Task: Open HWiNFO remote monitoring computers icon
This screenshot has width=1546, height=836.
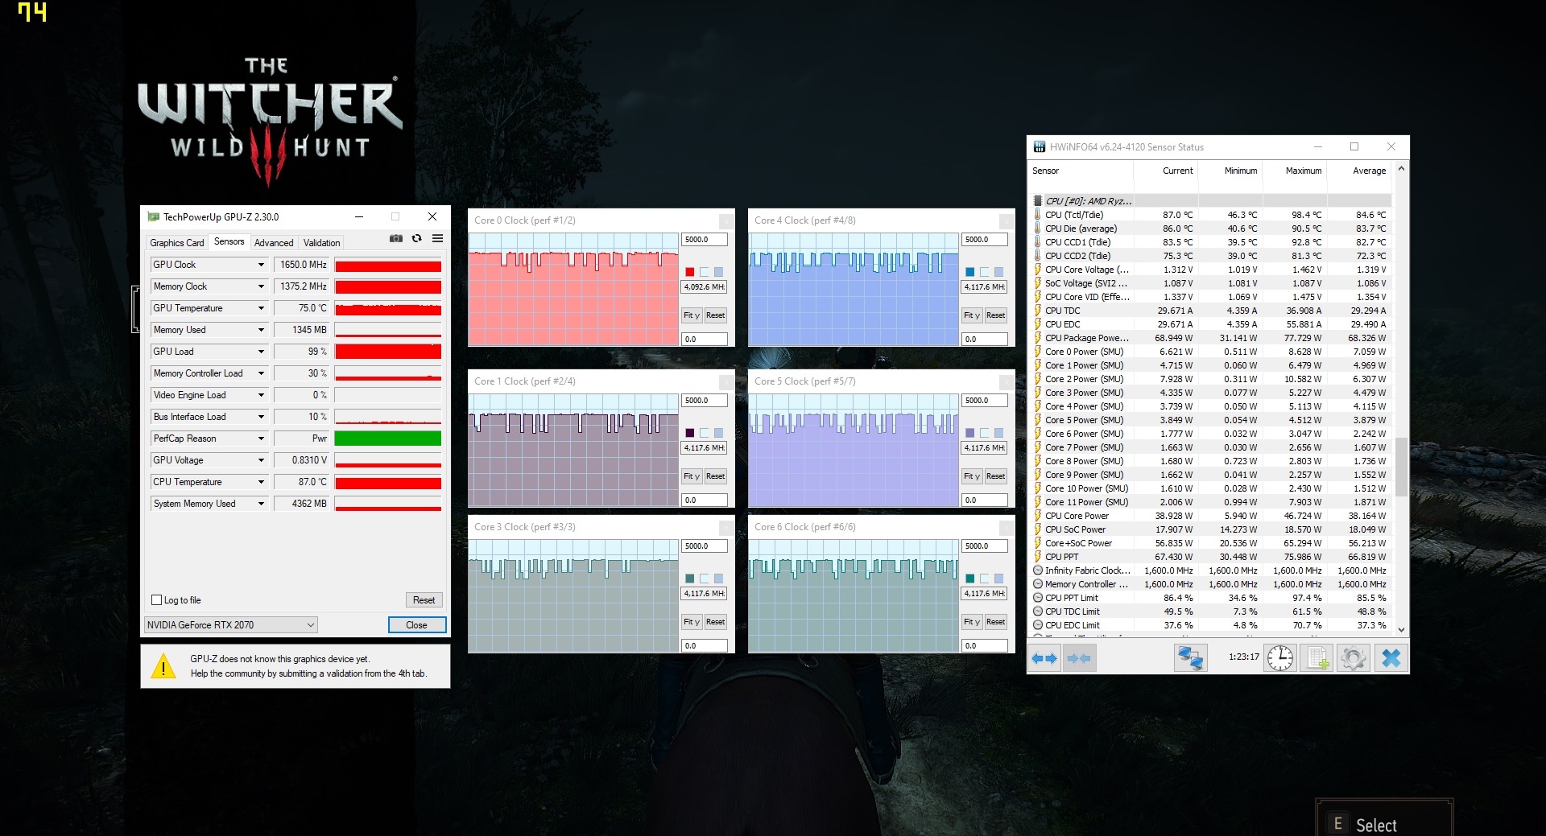Action: (1190, 658)
